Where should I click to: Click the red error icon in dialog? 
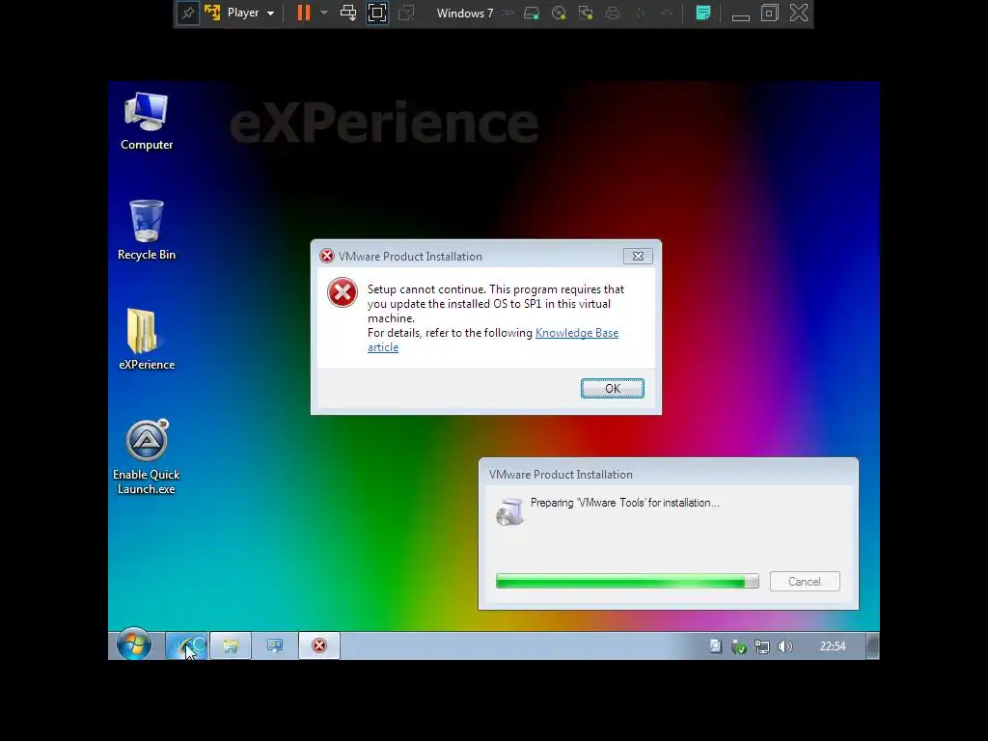(343, 292)
